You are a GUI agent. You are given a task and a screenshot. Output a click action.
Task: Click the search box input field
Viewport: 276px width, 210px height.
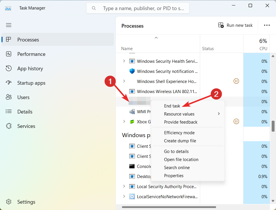(138, 8)
